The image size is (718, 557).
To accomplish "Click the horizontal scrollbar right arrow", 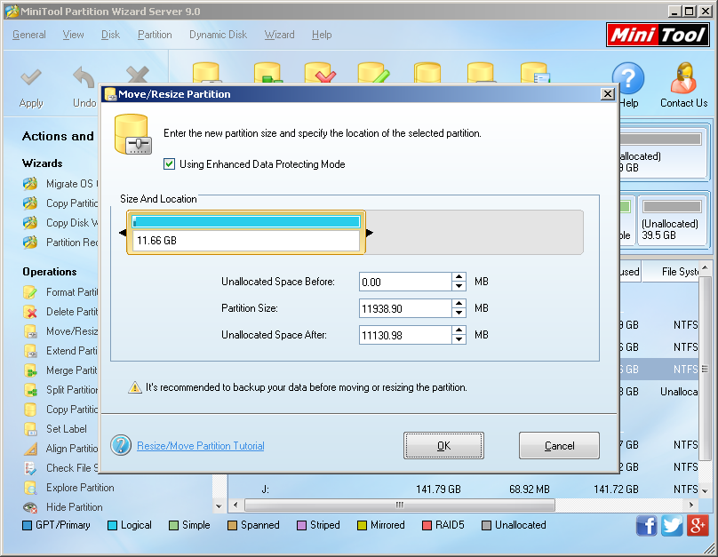I will [x=691, y=505].
